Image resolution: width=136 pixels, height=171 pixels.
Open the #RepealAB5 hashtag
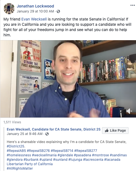click(16, 151)
